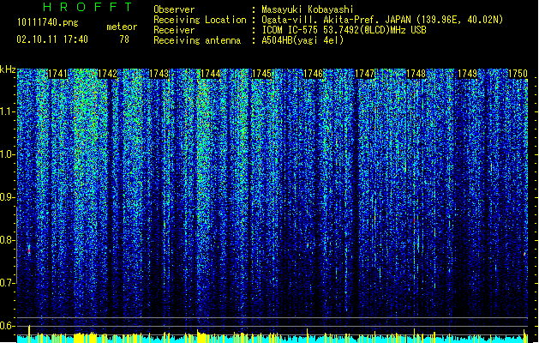Click time marker 1745

262,74
